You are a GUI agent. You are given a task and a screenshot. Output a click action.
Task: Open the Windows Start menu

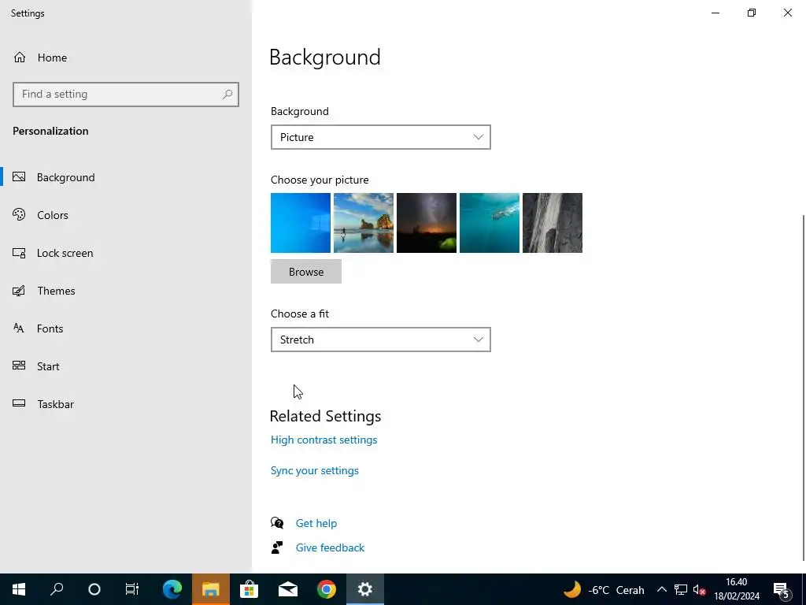(x=19, y=589)
